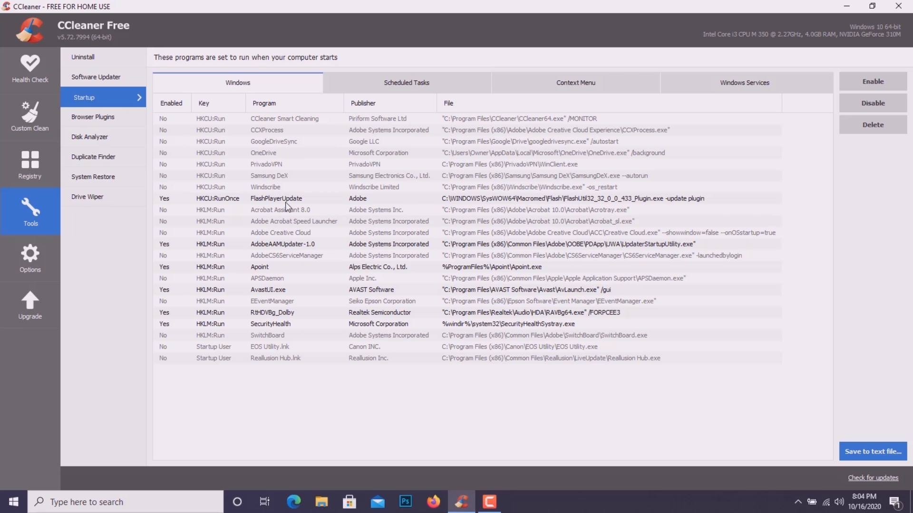
Task: Click the taskbar search box
Action: (126, 502)
